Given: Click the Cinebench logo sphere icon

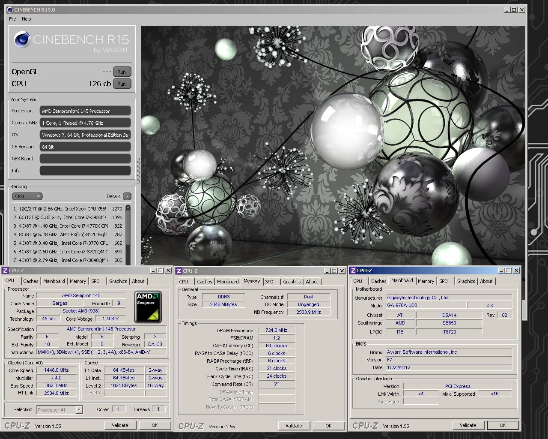Looking at the screenshot, I should pyautogui.click(x=22, y=39).
